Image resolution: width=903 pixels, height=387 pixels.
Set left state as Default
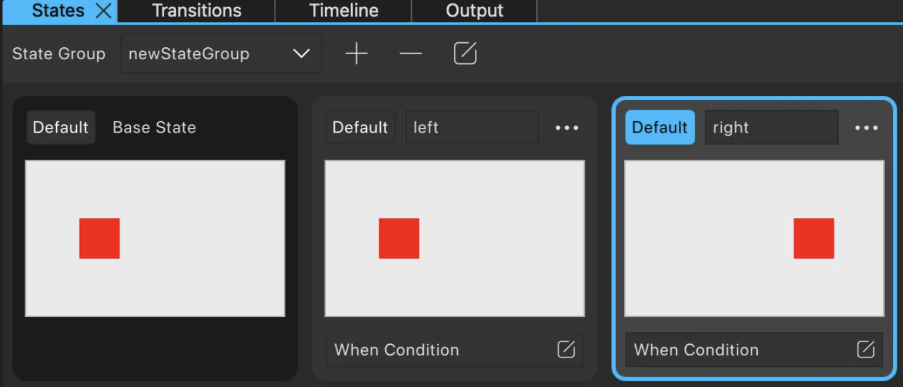(x=360, y=127)
